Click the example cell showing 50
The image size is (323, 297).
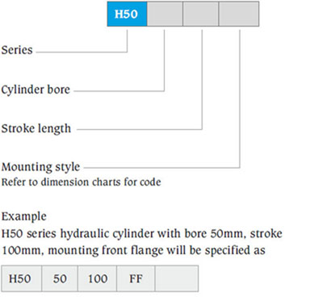point(60,278)
